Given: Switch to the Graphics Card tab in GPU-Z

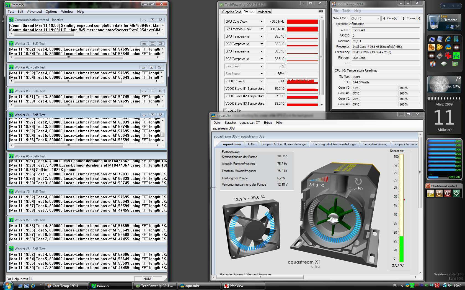Looking at the screenshot, I should (x=231, y=12).
